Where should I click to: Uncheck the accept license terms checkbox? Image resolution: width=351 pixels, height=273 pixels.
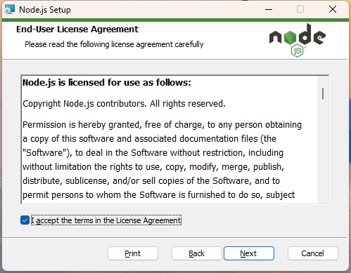click(x=25, y=220)
